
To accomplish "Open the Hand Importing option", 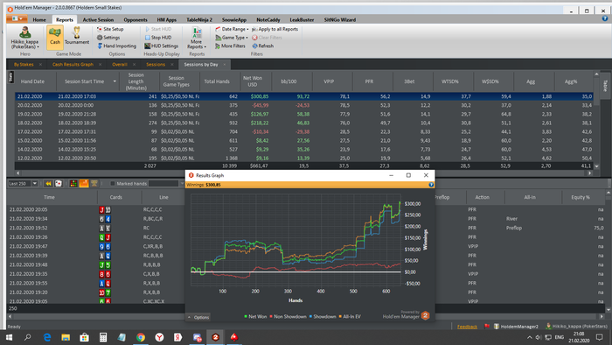I will pos(116,46).
